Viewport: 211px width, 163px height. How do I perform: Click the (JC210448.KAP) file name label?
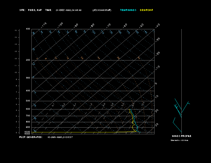tap(102, 10)
